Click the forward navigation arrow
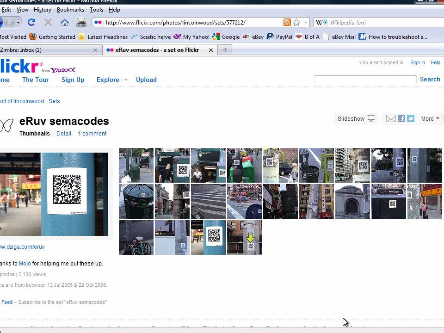444x333 pixels. tap(9, 22)
